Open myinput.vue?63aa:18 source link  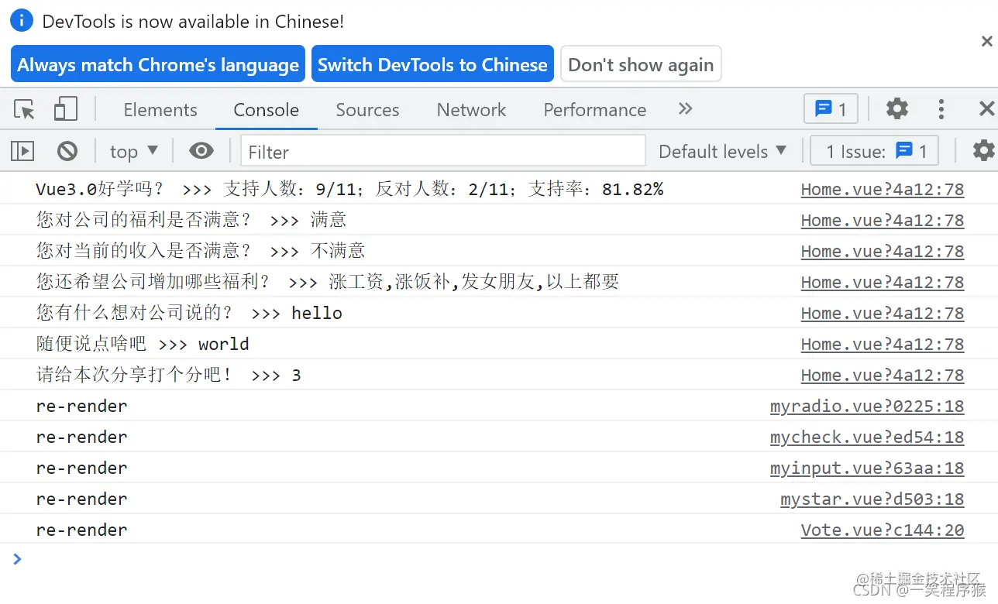click(867, 468)
